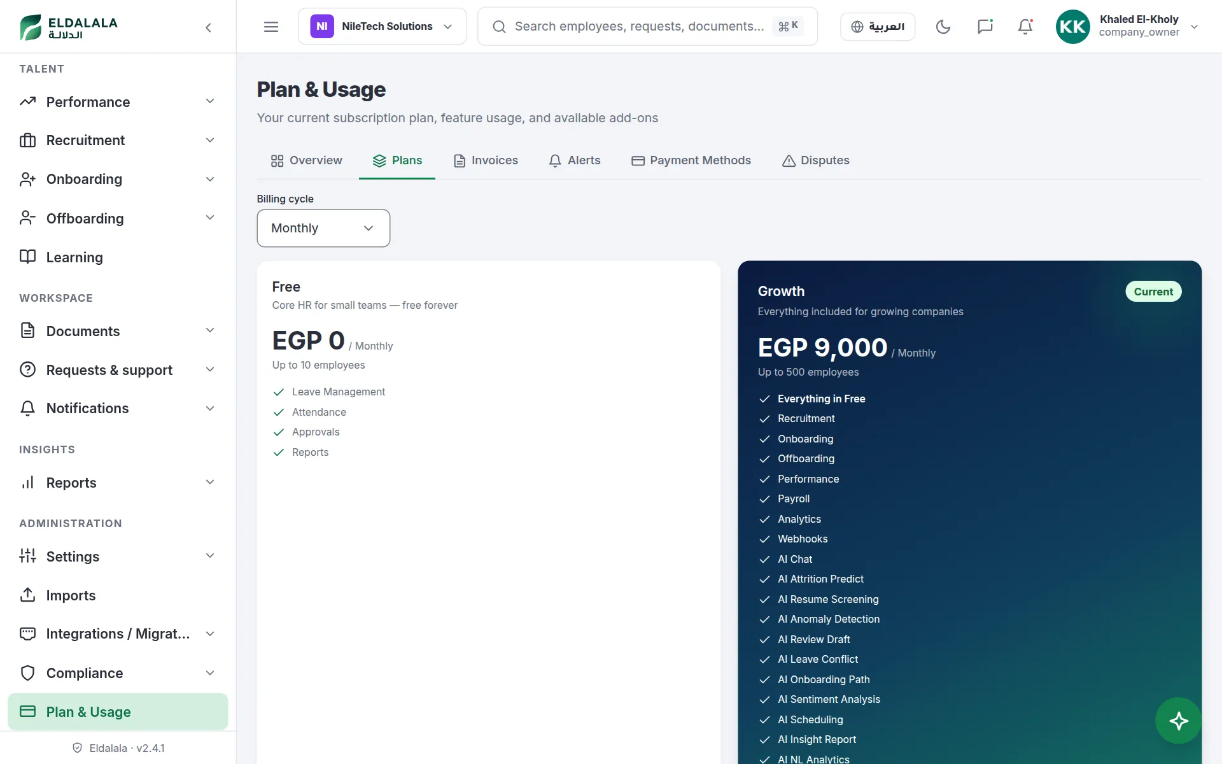
Task: Expand the Performance sidebar section
Action: (118, 102)
